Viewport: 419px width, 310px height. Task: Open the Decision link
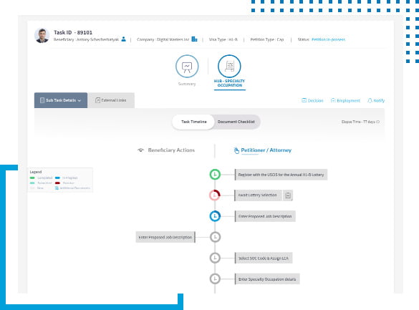[312, 100]
